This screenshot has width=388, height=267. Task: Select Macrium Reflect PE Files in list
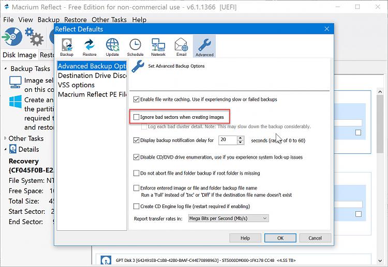92,95
